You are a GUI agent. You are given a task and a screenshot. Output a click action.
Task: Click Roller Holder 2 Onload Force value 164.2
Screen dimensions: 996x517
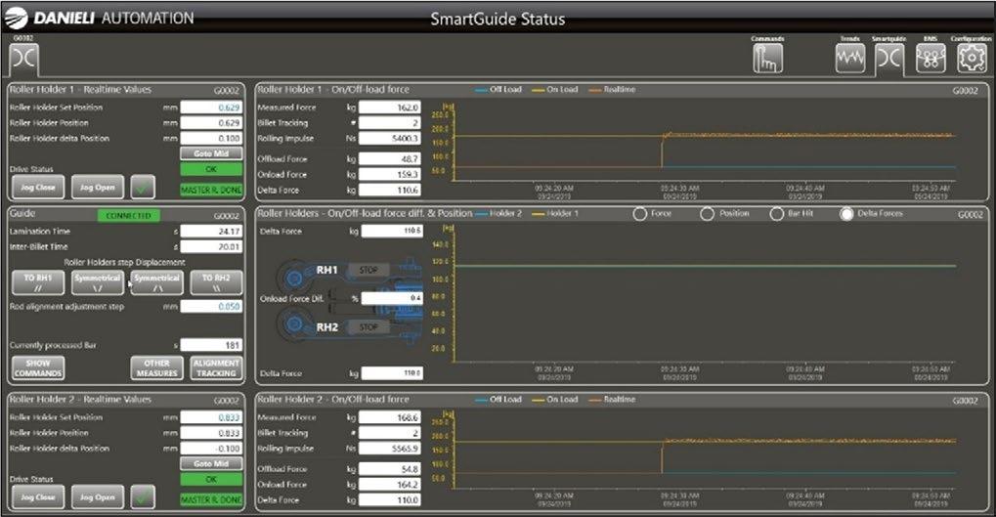(x=390, y=484)
